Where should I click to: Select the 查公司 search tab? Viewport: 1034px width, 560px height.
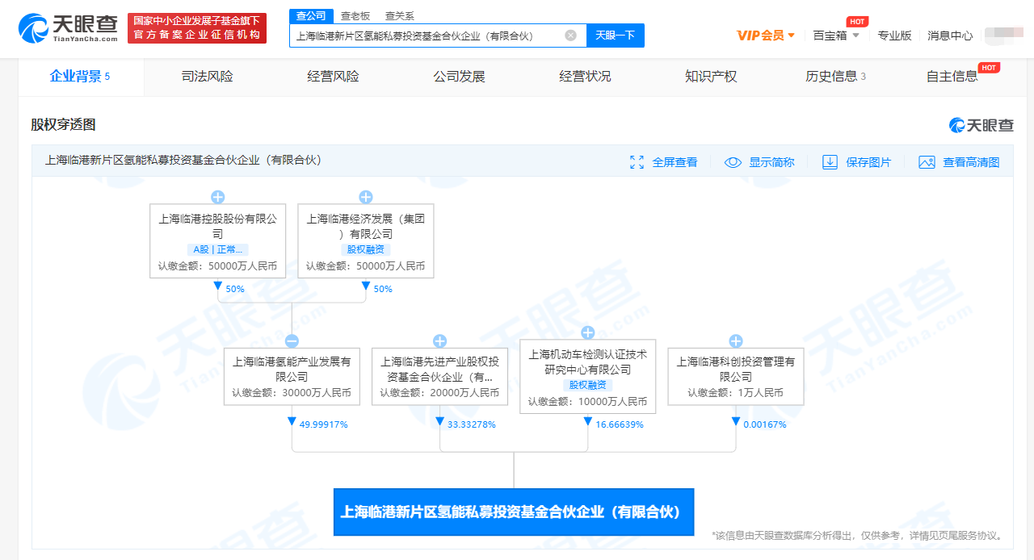(x=310, y=15)
